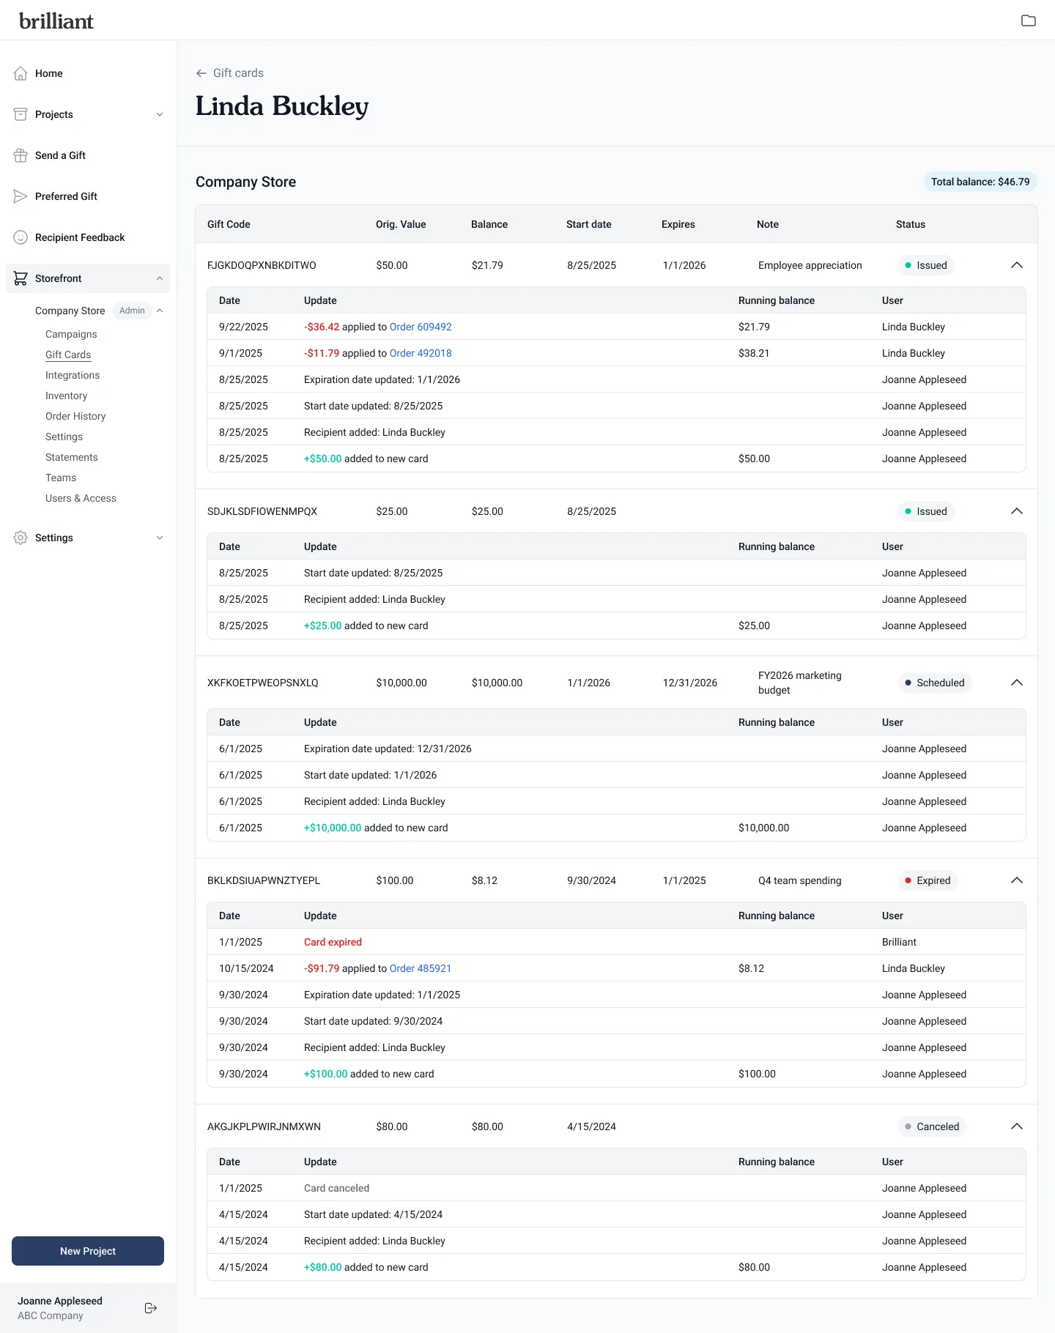This screenshot has width=1055, height=1333.
Task: Collapse the expired BKLKDSIUAPWNZTYEPL card history
Action: pyautogui.click(x=1016, y=880)
